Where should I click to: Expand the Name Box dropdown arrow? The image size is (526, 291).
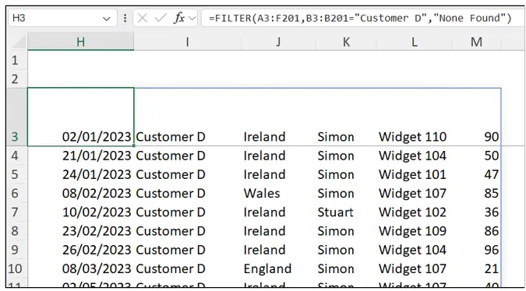(106, 19)
